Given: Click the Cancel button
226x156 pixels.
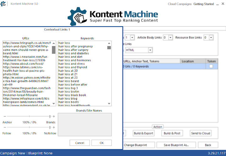Looking at the screenshot, I should click(80, 143).
